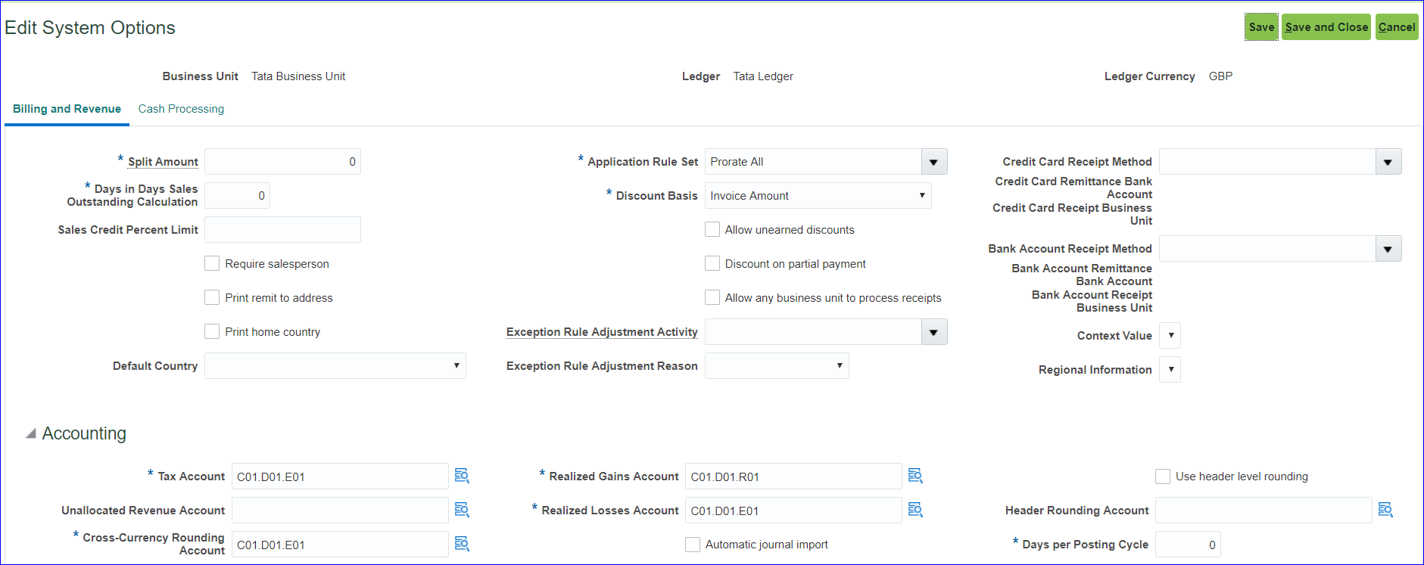Click search icon for Unallocated Revenue Account
The height and width of the screenshot is (565, 1424).
[462, 510]
